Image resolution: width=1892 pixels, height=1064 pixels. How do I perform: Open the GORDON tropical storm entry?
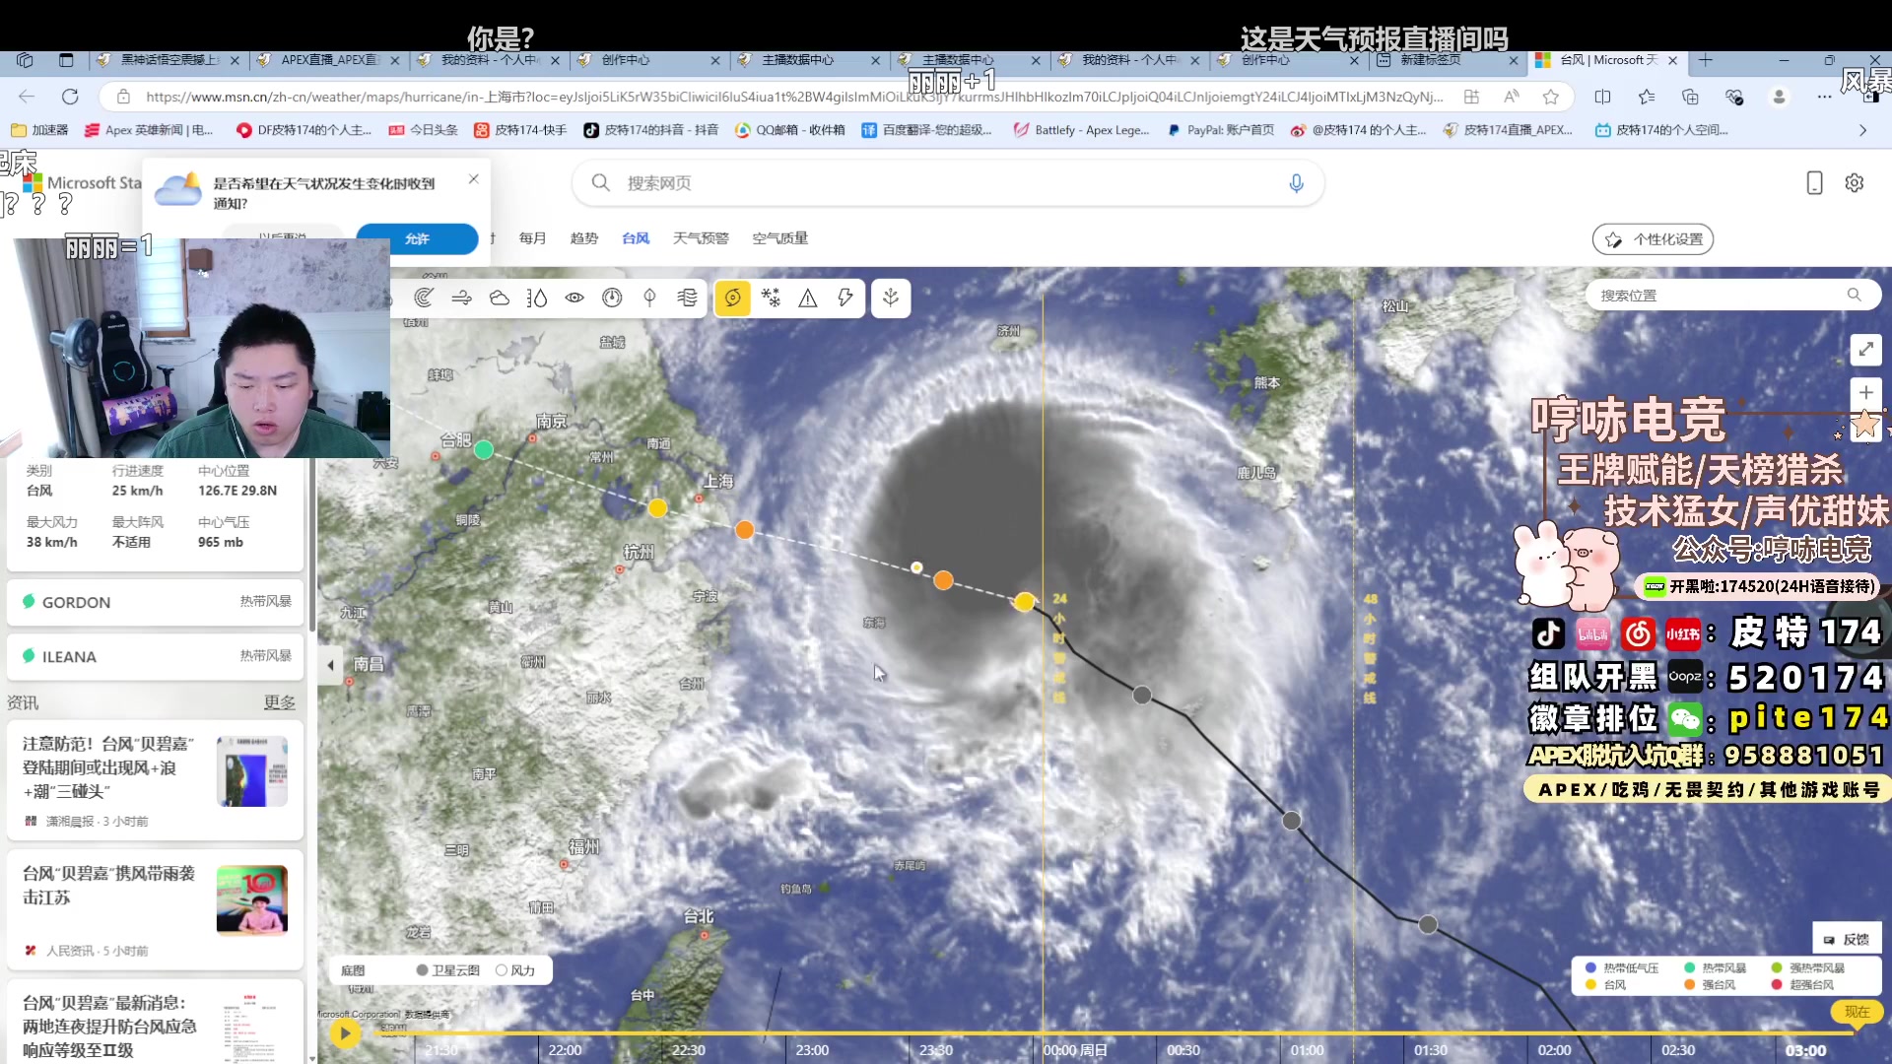click(156, 602)
